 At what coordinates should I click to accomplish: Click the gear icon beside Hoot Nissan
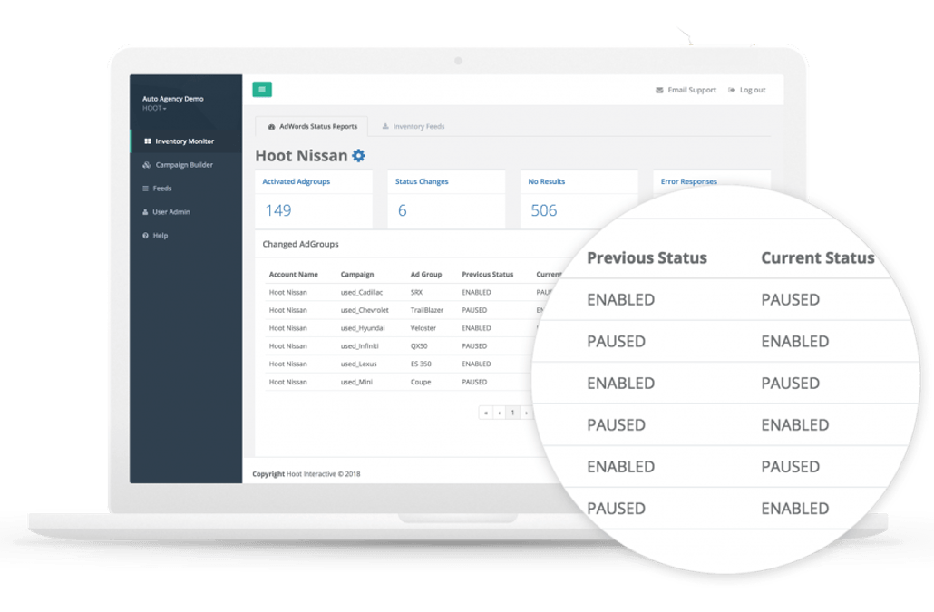pos(358,155)
